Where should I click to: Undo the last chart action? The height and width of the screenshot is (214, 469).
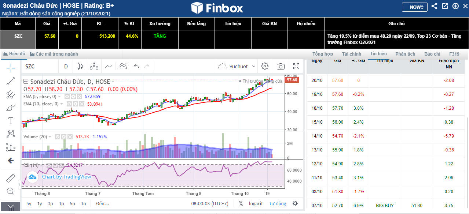coord(136,66)
